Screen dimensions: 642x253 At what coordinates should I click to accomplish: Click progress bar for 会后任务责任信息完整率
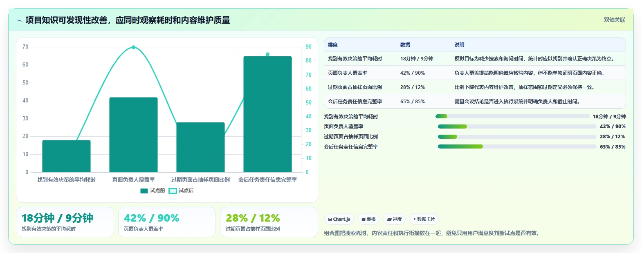517,146
